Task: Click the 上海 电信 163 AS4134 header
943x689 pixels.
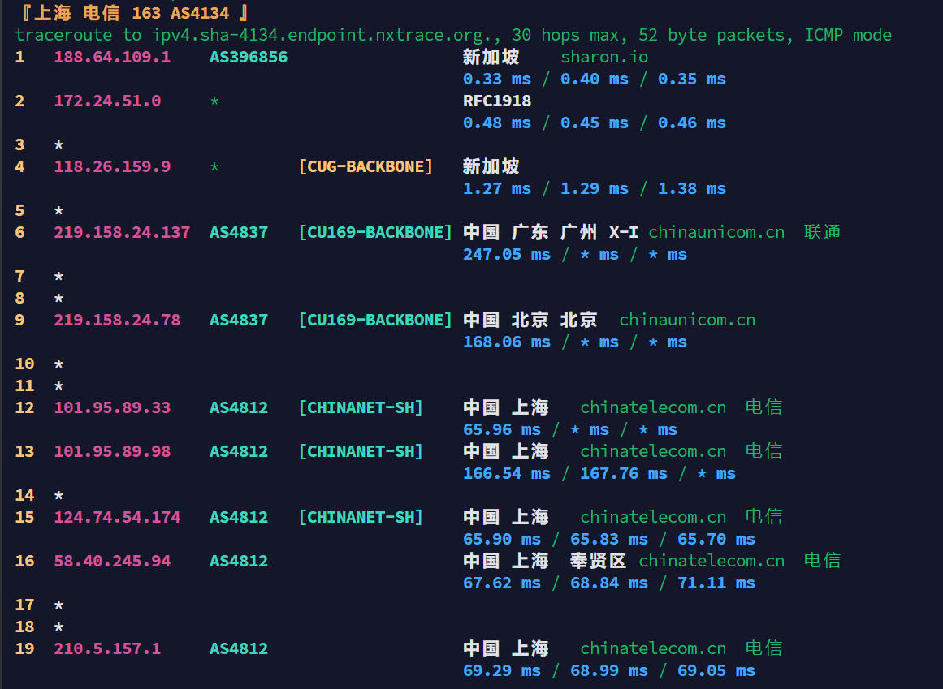Action: click(131, 13)
